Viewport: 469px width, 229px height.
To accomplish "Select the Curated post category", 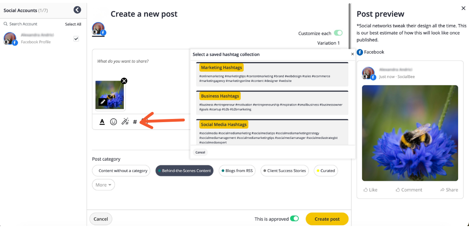I will click(x=326, y=170).
